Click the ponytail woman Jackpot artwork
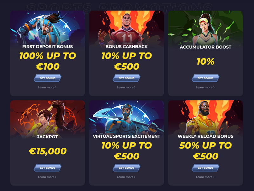254x191 pixels. point(47,117)
